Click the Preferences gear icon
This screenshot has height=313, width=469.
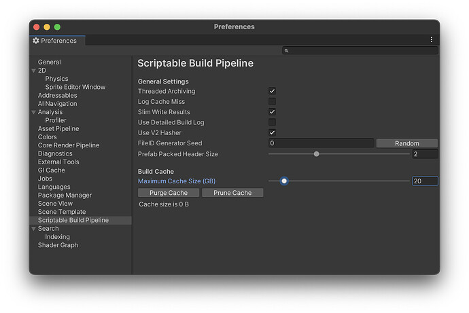36,41
